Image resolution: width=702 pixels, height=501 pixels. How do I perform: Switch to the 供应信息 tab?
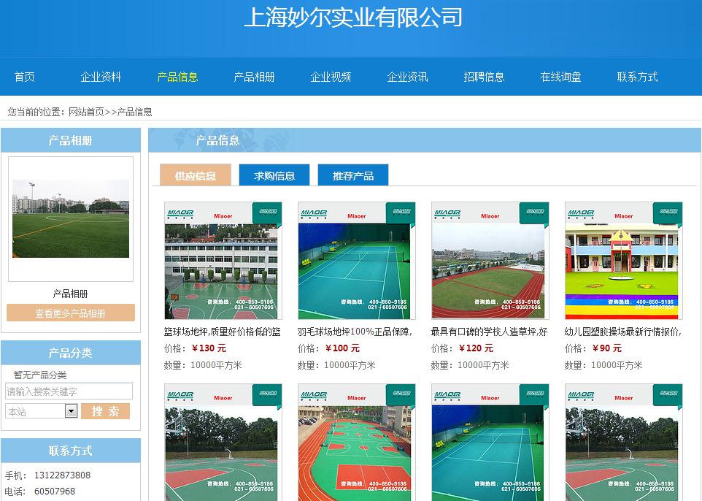pyautogui.click(x=196, y=175)
